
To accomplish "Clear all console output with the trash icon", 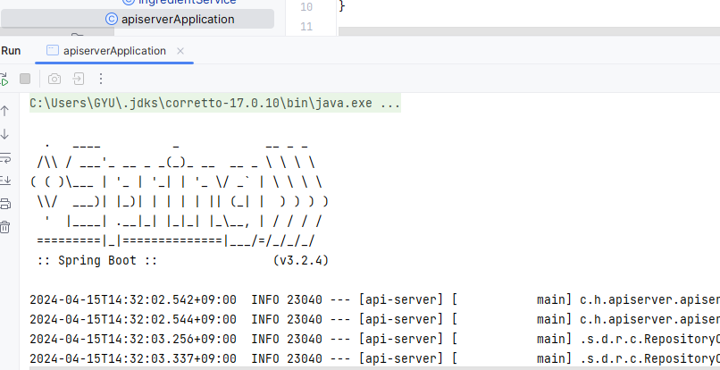I will (4, 227).
